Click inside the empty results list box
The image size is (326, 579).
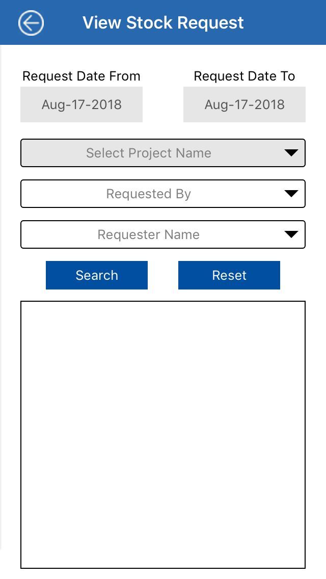click(163, 434)
